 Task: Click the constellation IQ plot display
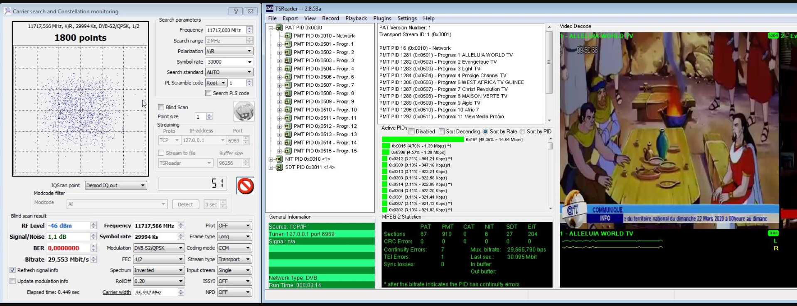point(80,110)
